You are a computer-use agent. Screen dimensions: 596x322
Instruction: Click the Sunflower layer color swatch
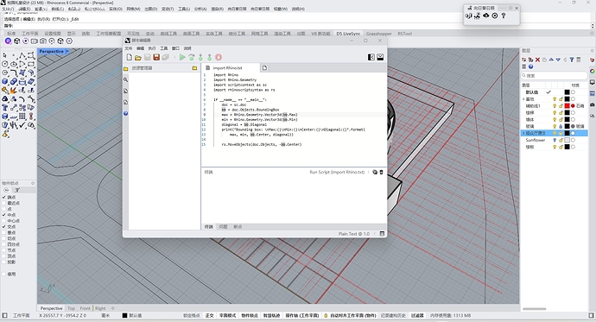[567, 140]
